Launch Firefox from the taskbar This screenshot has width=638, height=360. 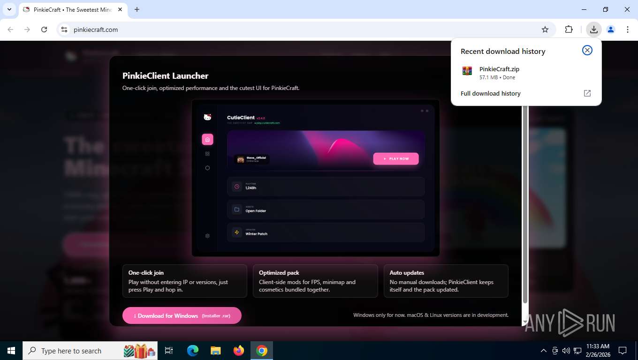239,351
